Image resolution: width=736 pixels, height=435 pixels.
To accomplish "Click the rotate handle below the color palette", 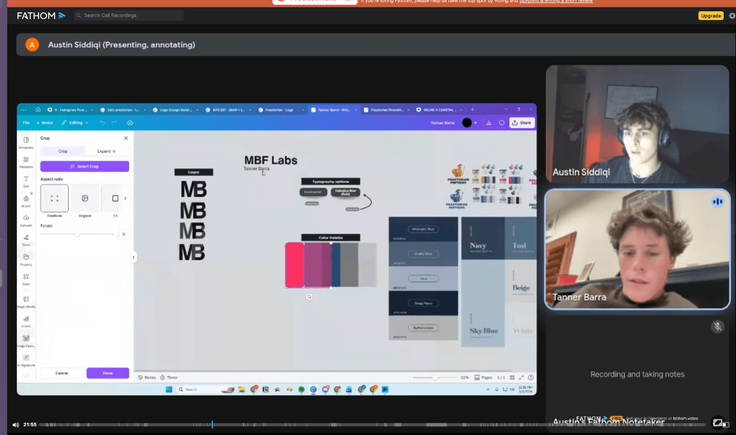I will pos(309,296).
